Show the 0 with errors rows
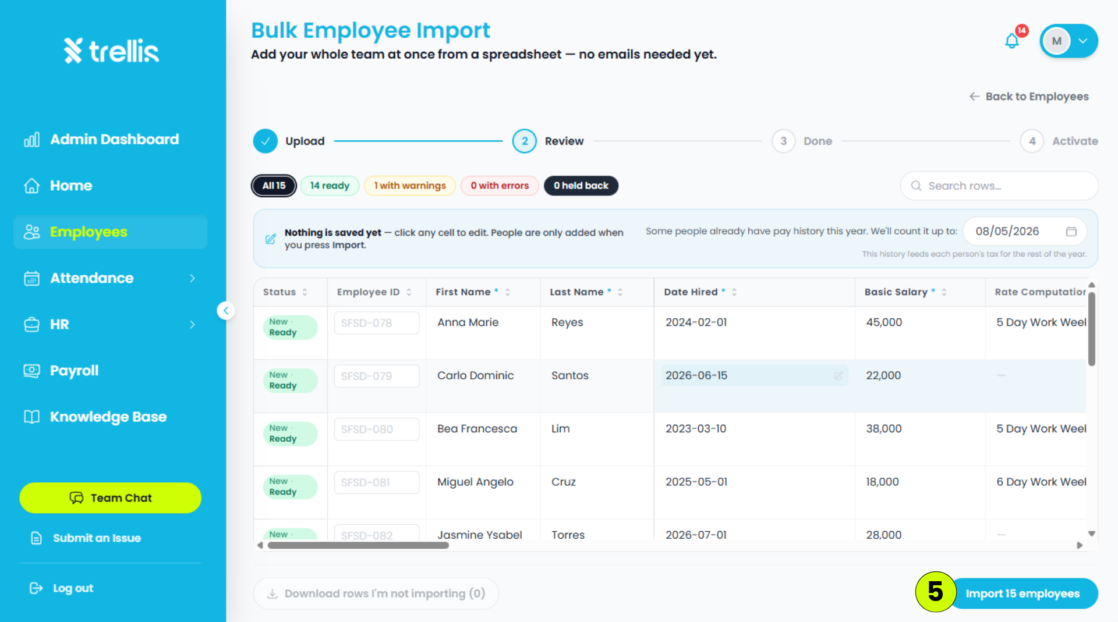 (500, 186)
